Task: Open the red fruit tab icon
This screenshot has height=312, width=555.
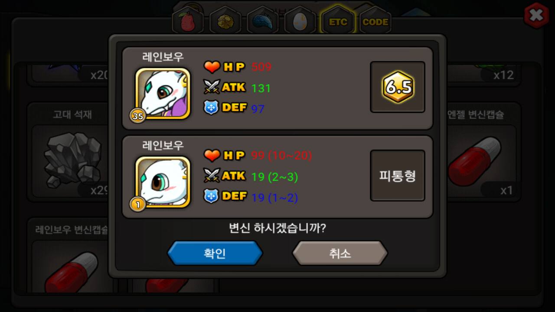Action: point(188,22)
